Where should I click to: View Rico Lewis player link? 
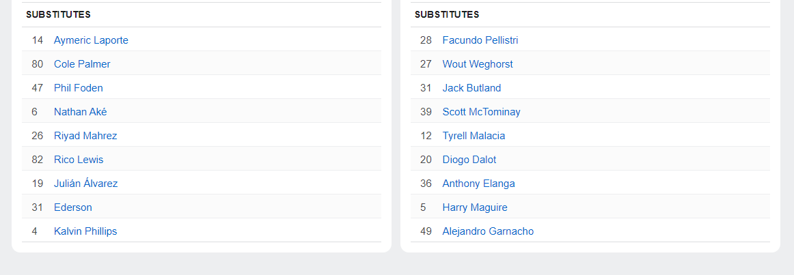[x=79, y=160]
